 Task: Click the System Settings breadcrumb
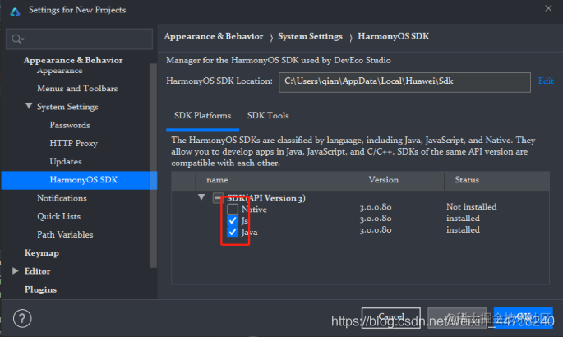coord(310,37)
